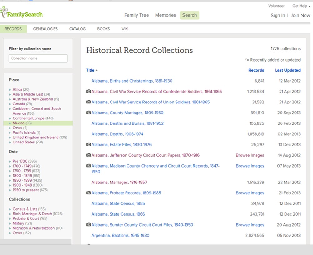Open Alabama, County Marriages, 1809-1950
Viewport: 313px width, 255px height.
(x=127, y=112)
